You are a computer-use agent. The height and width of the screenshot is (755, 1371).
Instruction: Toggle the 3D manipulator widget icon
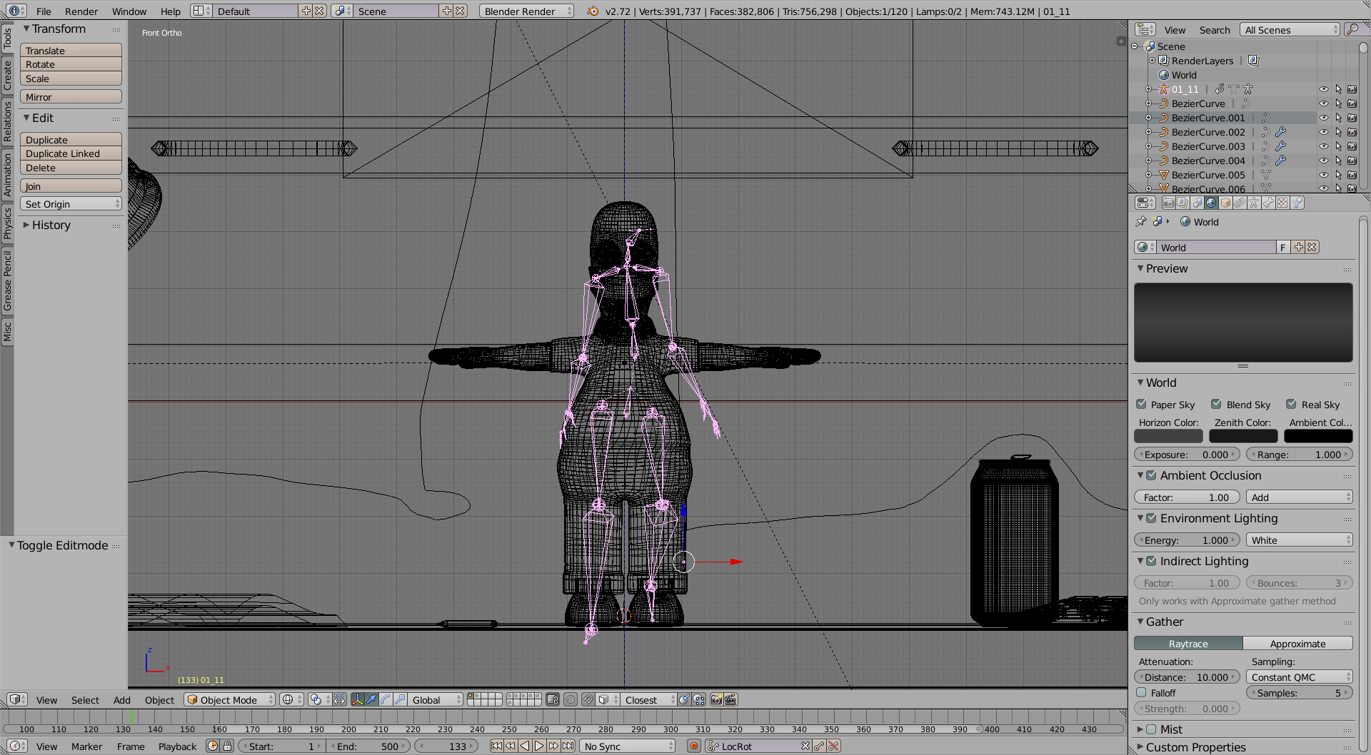point(358,700)
